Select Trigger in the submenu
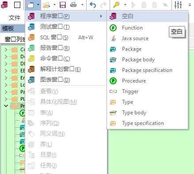 pyautogui.click(x=147, y=91)
